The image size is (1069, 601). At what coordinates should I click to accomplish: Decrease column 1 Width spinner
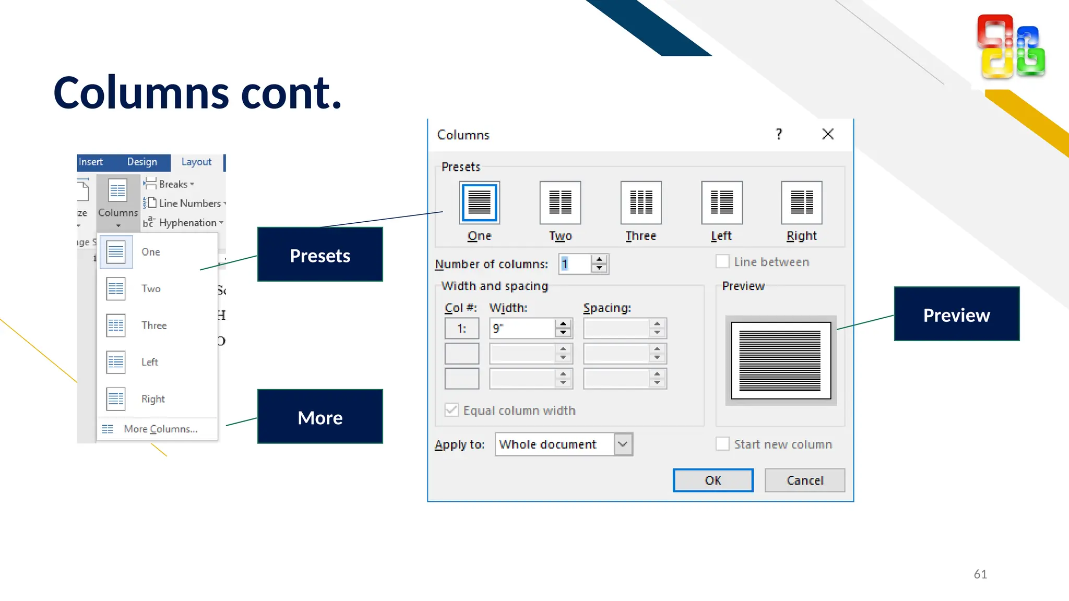[x=563, y=333]
